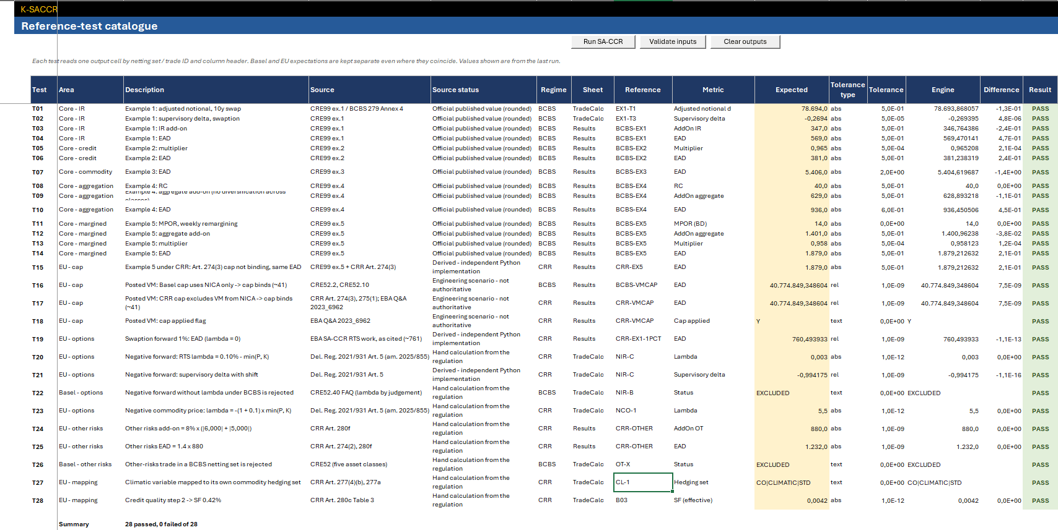
Task: Click the "Result" column header
Action: click(1040, 90)
